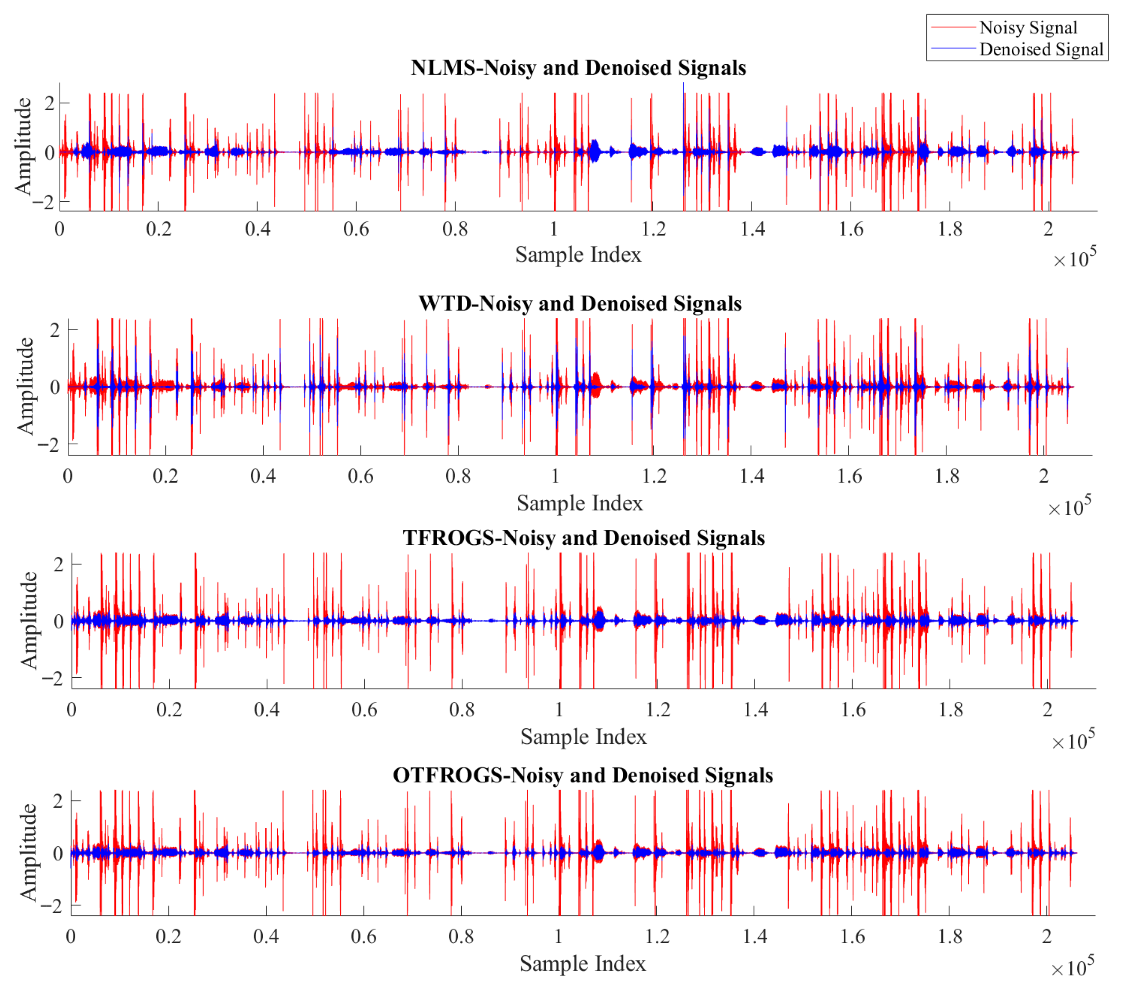Click the TFROGS-Noisy and Denoised Signals title
This screenshot has height=989, width=1128.
pyautogui.click(x=584, y=538)
